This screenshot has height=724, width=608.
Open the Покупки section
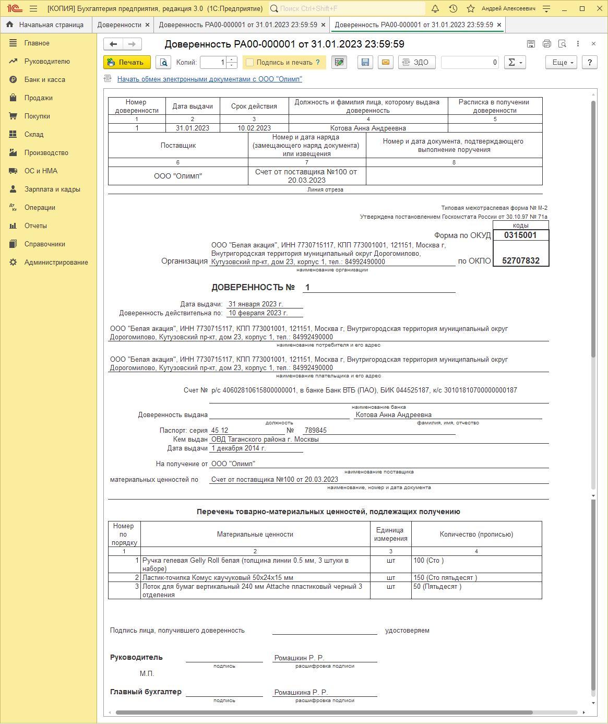coord(38,116)
